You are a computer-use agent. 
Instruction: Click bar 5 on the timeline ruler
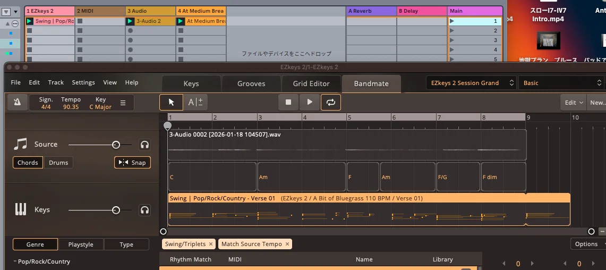tap(349, 117)
